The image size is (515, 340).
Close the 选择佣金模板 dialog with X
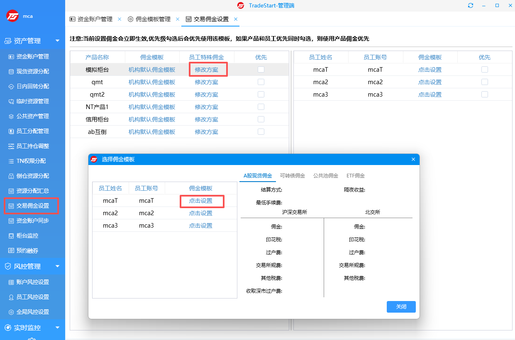click(x=413, y=159)
